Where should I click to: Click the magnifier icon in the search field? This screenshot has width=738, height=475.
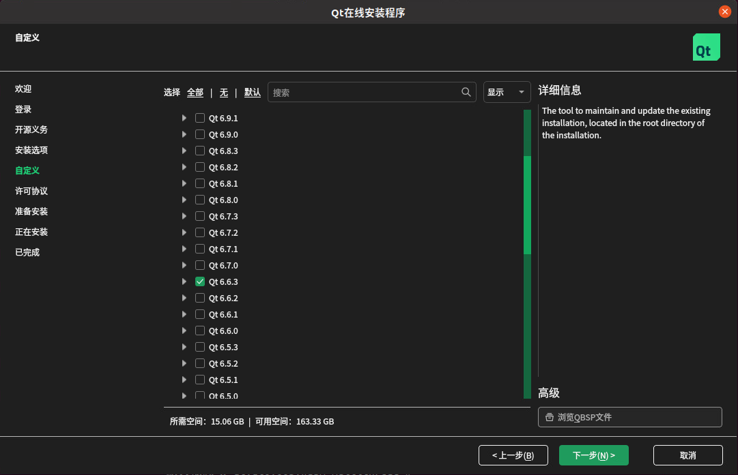point(466,91)
